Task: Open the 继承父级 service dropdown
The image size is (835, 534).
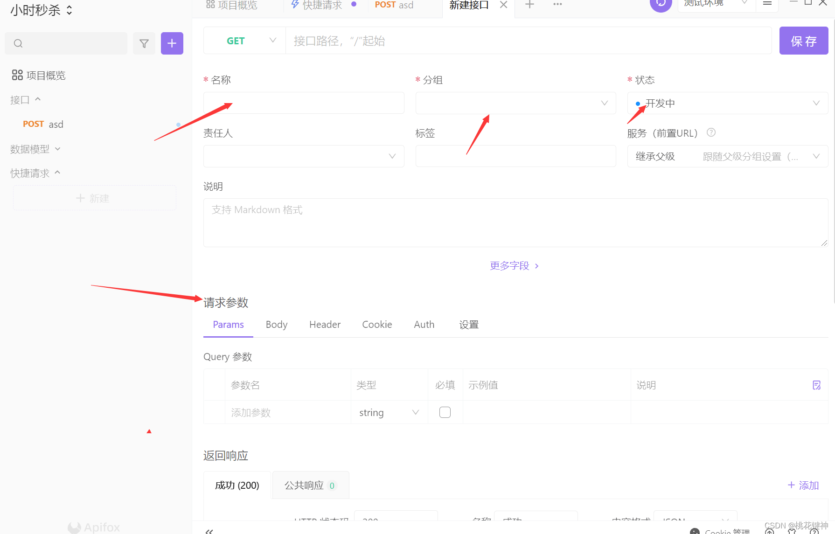Action: click(728, 156)
